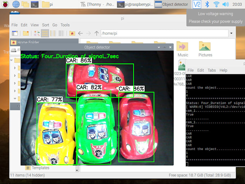Go back in file manager
The image size is (245, 184).
click(x=80, y=33)
